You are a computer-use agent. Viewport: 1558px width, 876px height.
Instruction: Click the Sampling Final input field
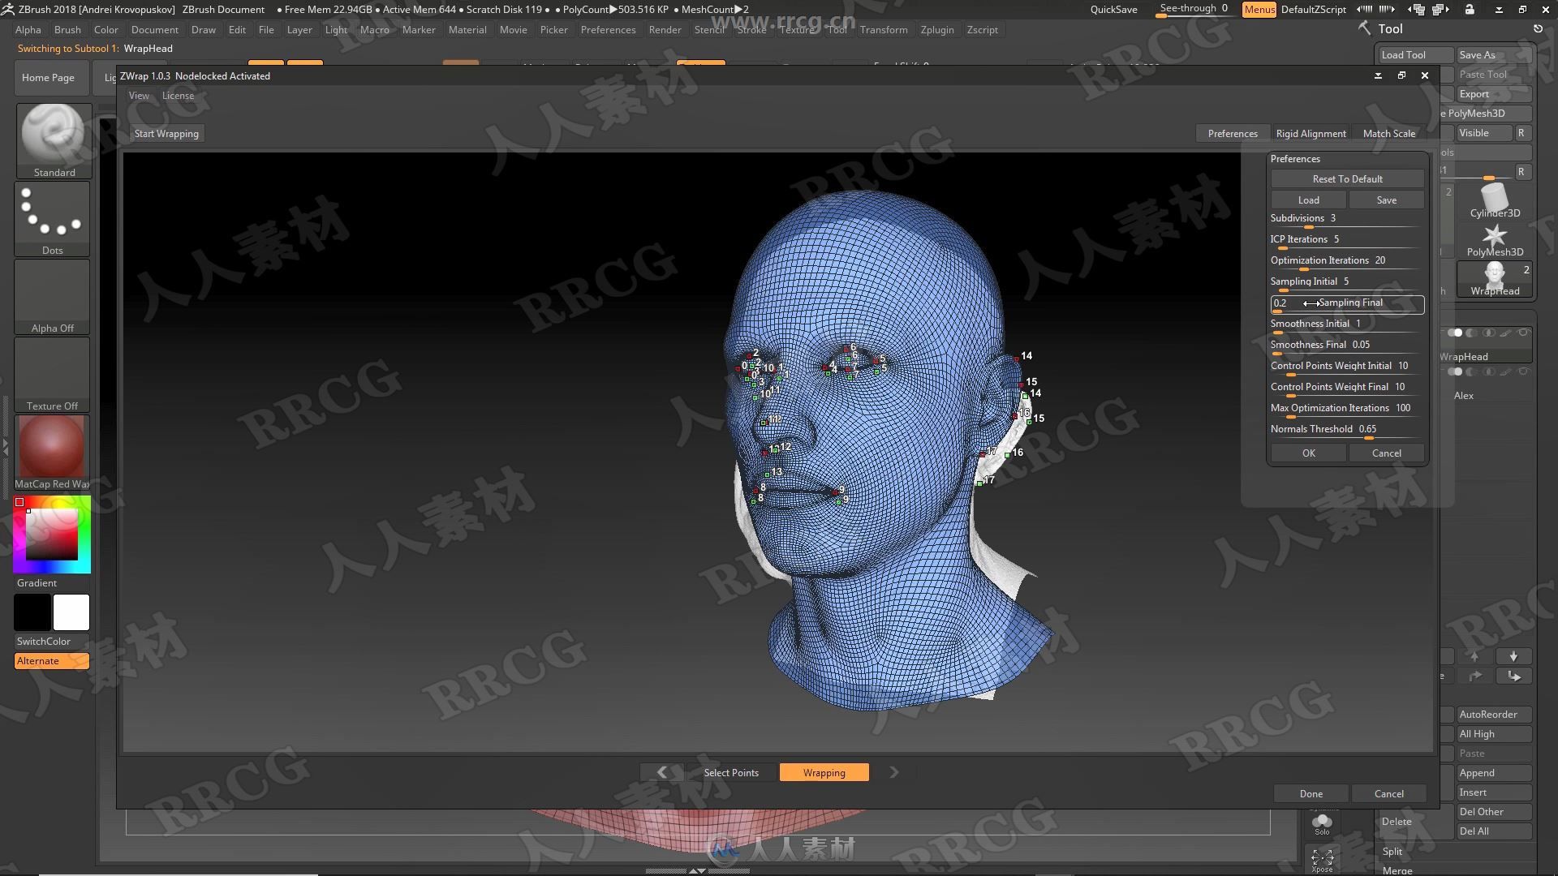coord(1347,303)
